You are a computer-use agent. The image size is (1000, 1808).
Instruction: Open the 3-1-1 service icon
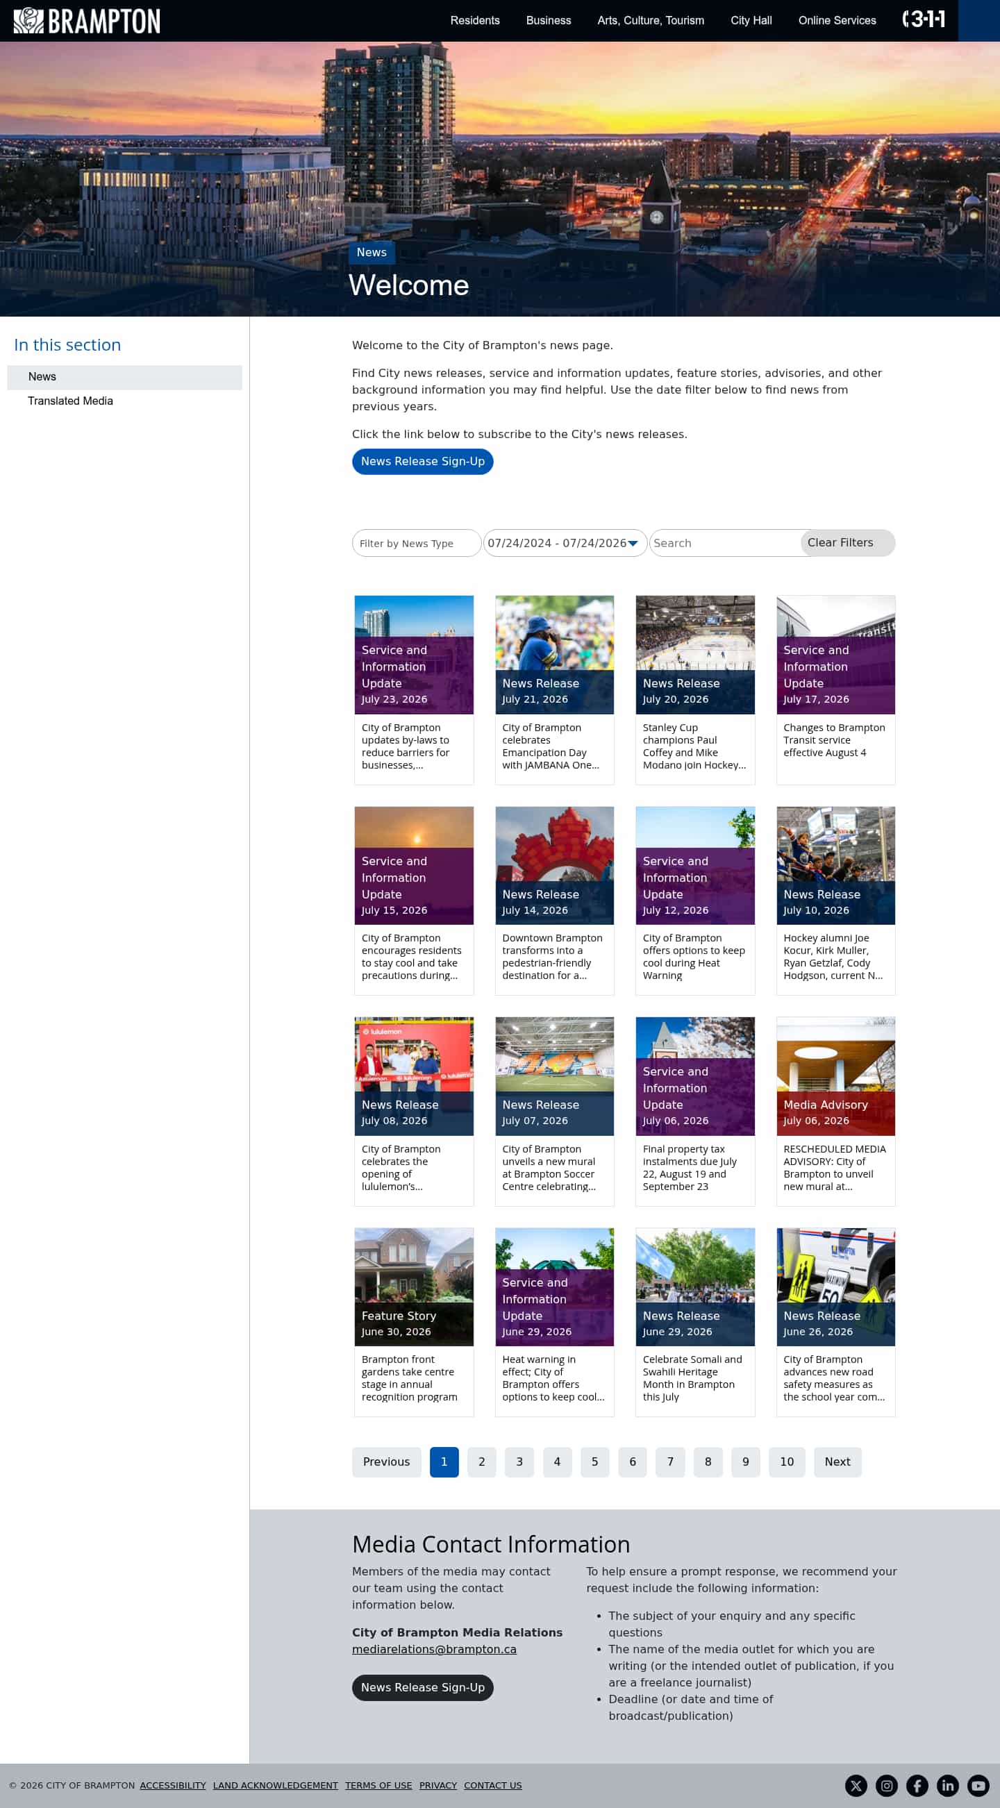[x=923, y=19]
